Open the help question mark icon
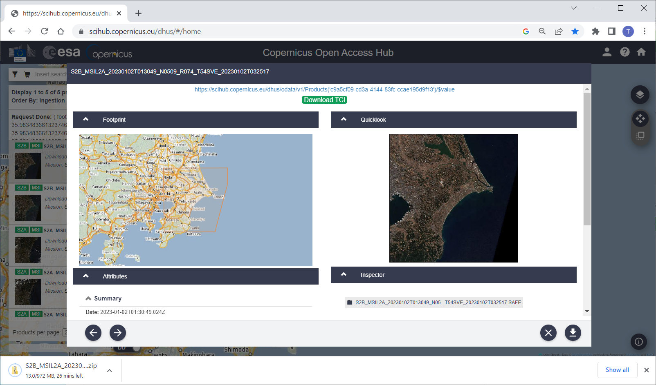Screen dimensions: 656x385 (625, 52)
